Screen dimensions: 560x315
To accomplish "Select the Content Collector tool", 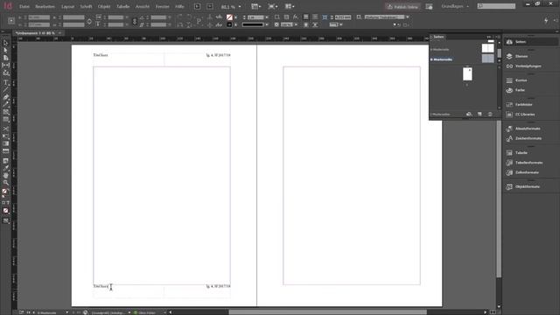I will click(5, 73).
